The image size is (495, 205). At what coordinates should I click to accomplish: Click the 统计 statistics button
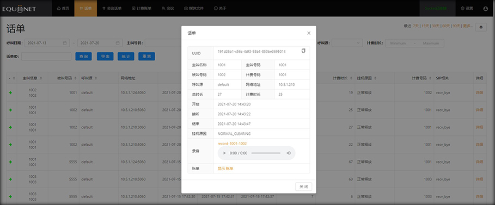point(126,57)
